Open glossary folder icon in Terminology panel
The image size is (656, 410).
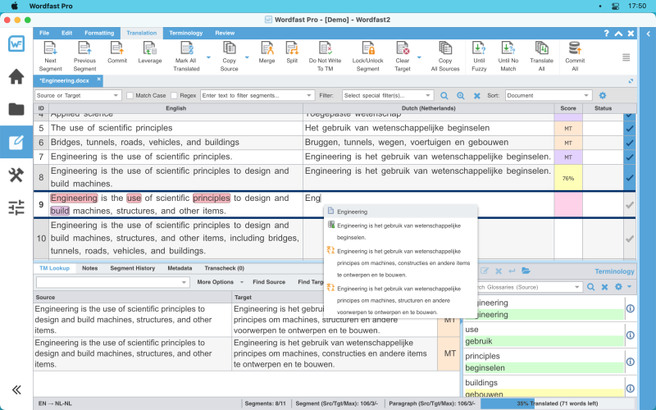[x=526, y=271]
